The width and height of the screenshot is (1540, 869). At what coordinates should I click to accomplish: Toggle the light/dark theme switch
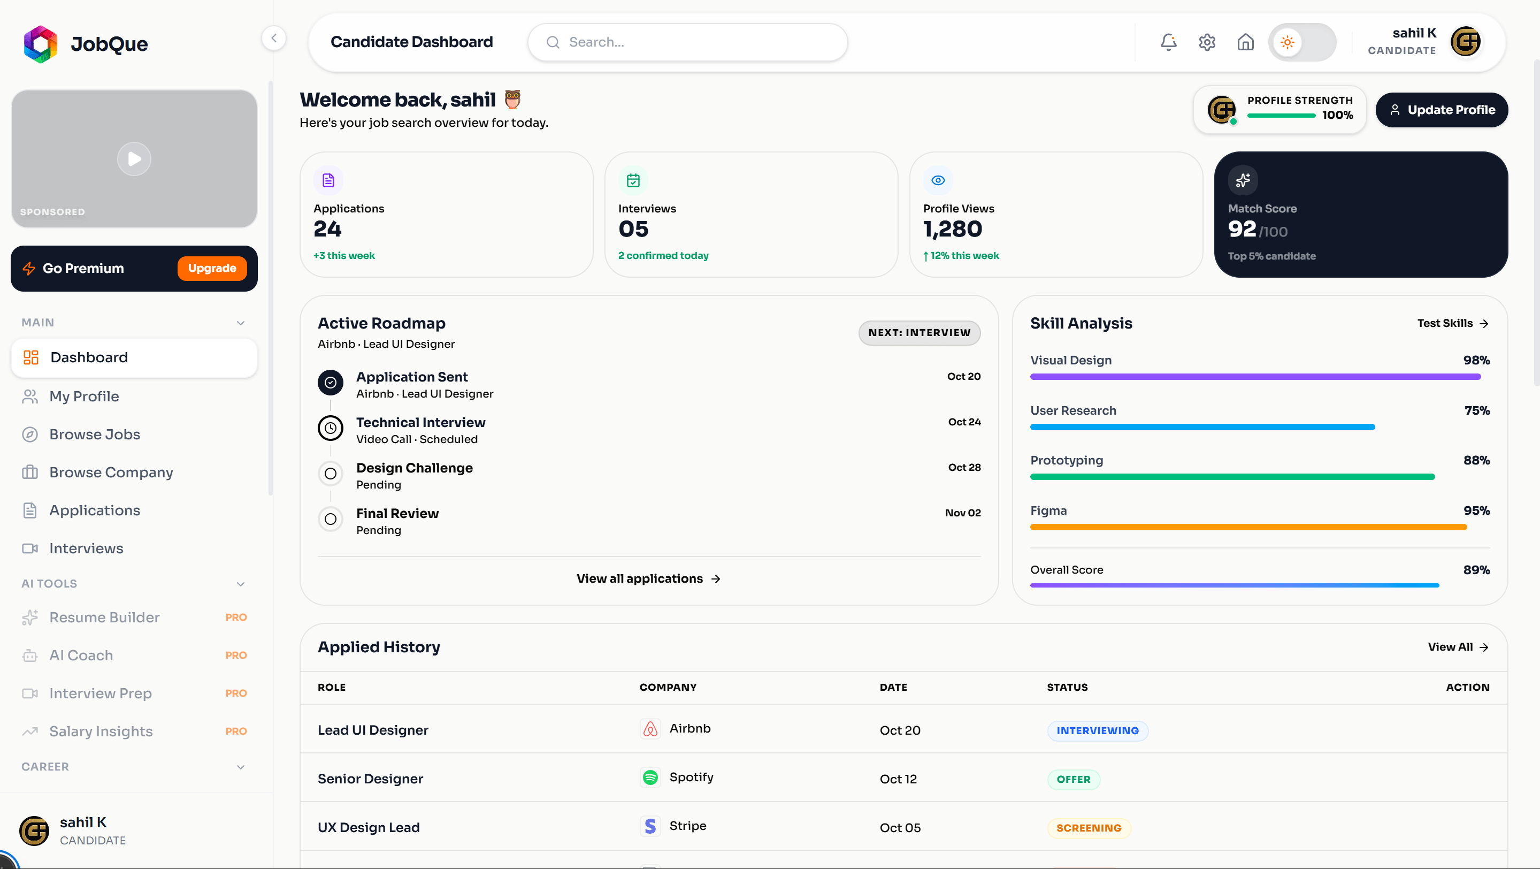pos(1302,42)
